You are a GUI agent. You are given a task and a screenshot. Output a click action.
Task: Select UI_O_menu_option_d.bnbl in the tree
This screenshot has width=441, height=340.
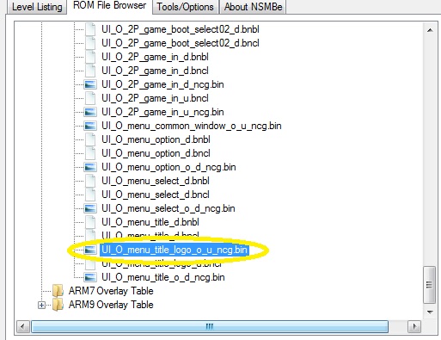[x=156, y=139]
